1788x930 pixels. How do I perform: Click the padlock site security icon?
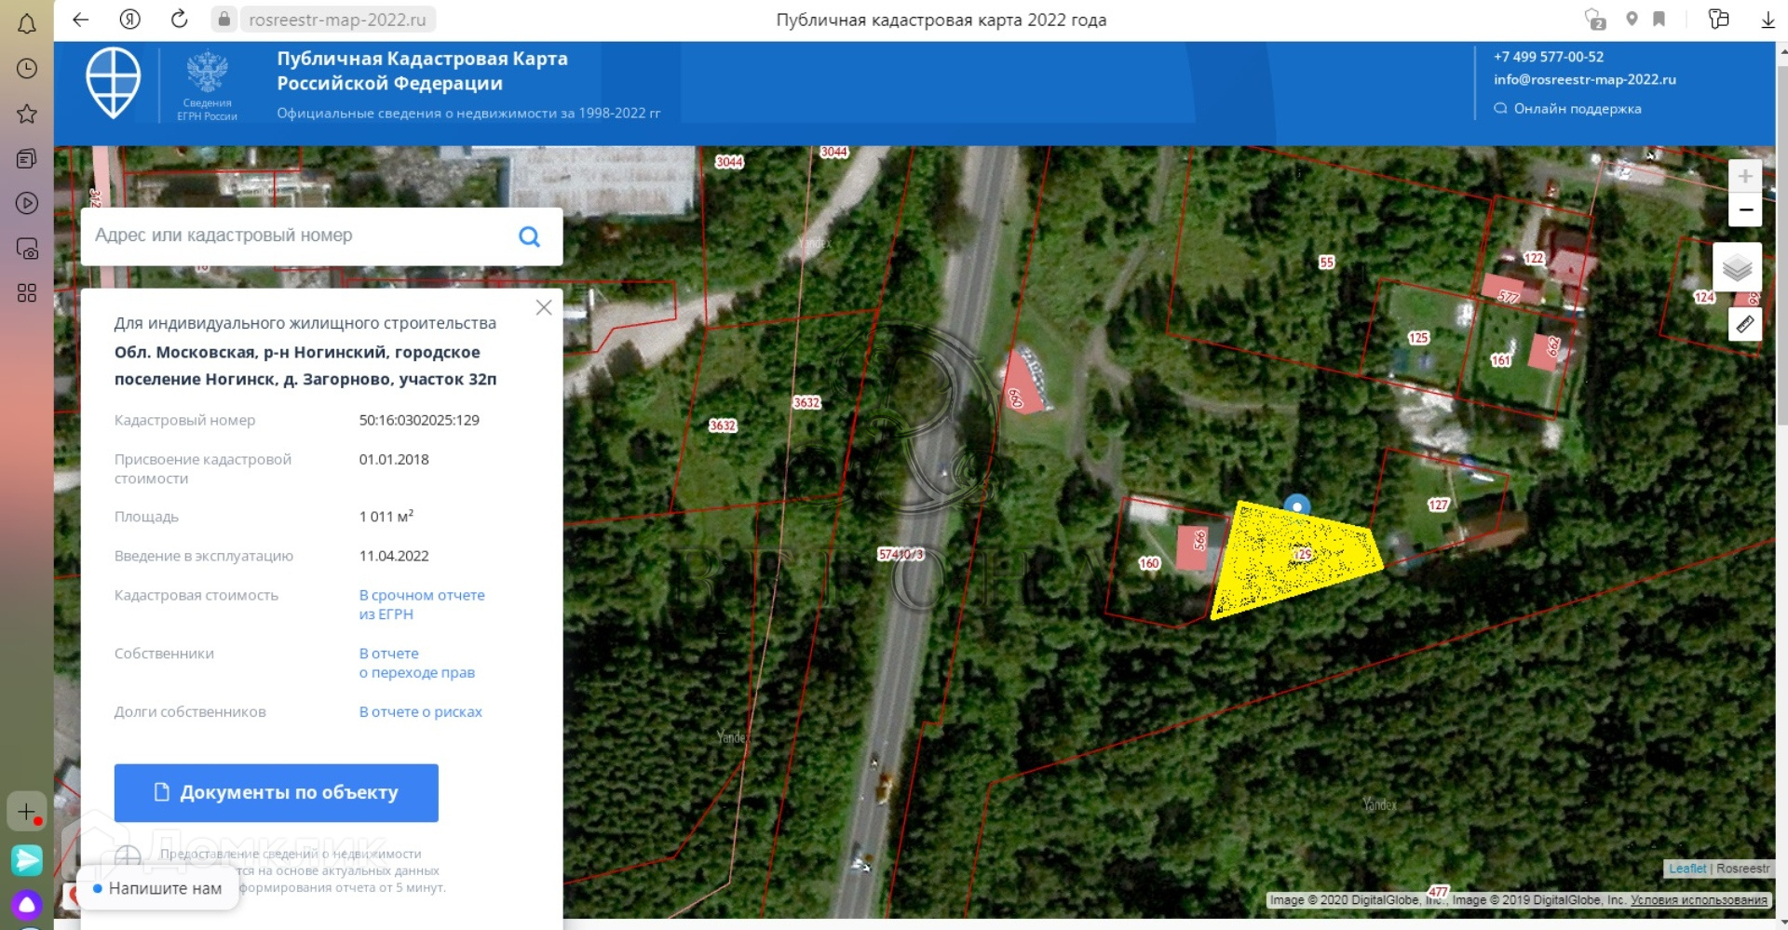point(223,20)
